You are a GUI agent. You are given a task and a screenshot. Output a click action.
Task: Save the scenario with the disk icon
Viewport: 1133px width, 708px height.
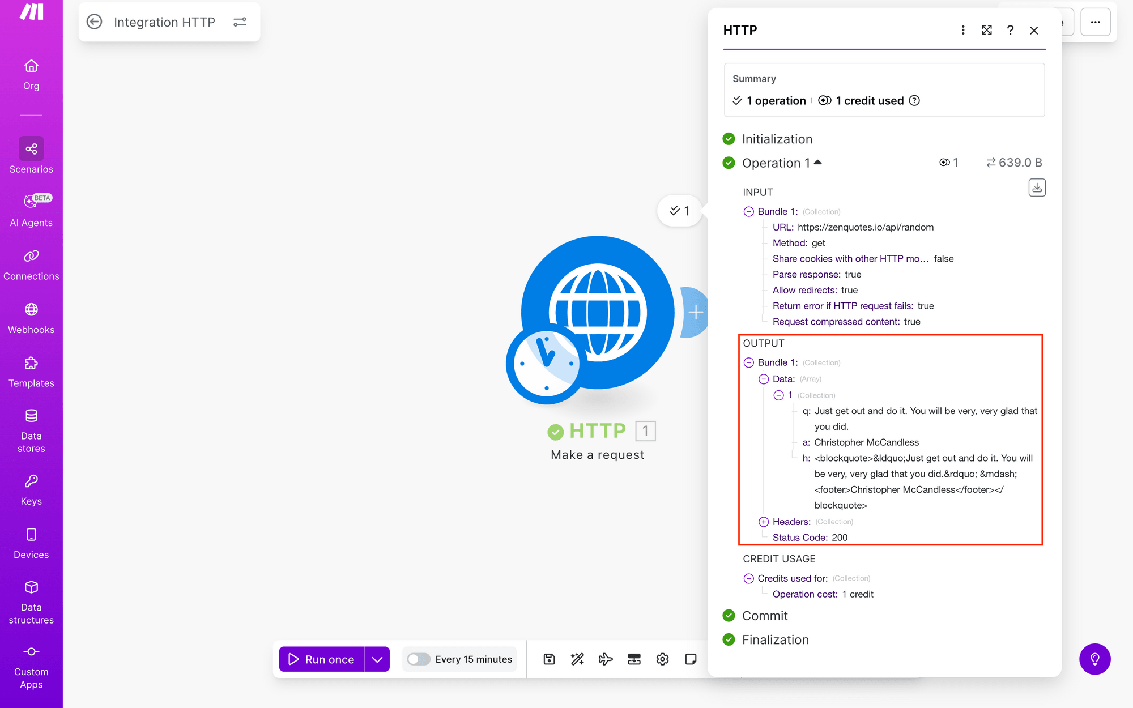pos(549,659)
